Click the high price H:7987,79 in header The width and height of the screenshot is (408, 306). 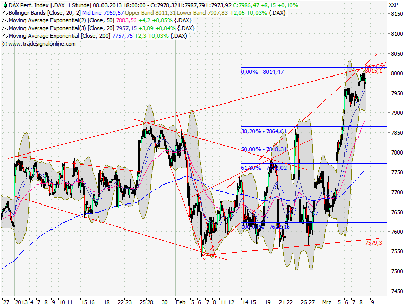pyautogui.click(x=192, y=5)
